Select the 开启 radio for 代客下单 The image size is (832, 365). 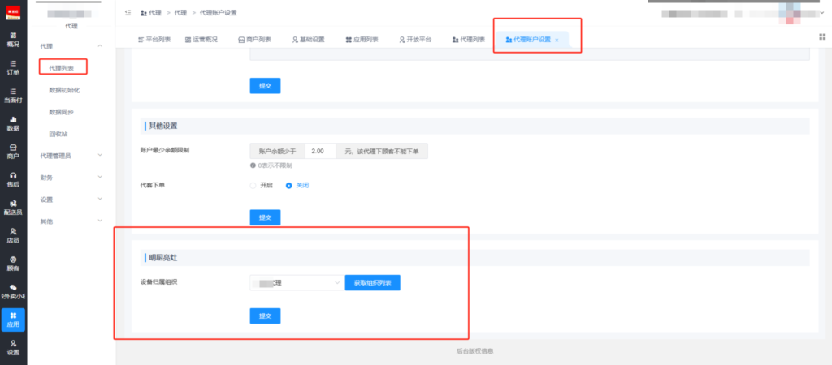coord(253,186)
